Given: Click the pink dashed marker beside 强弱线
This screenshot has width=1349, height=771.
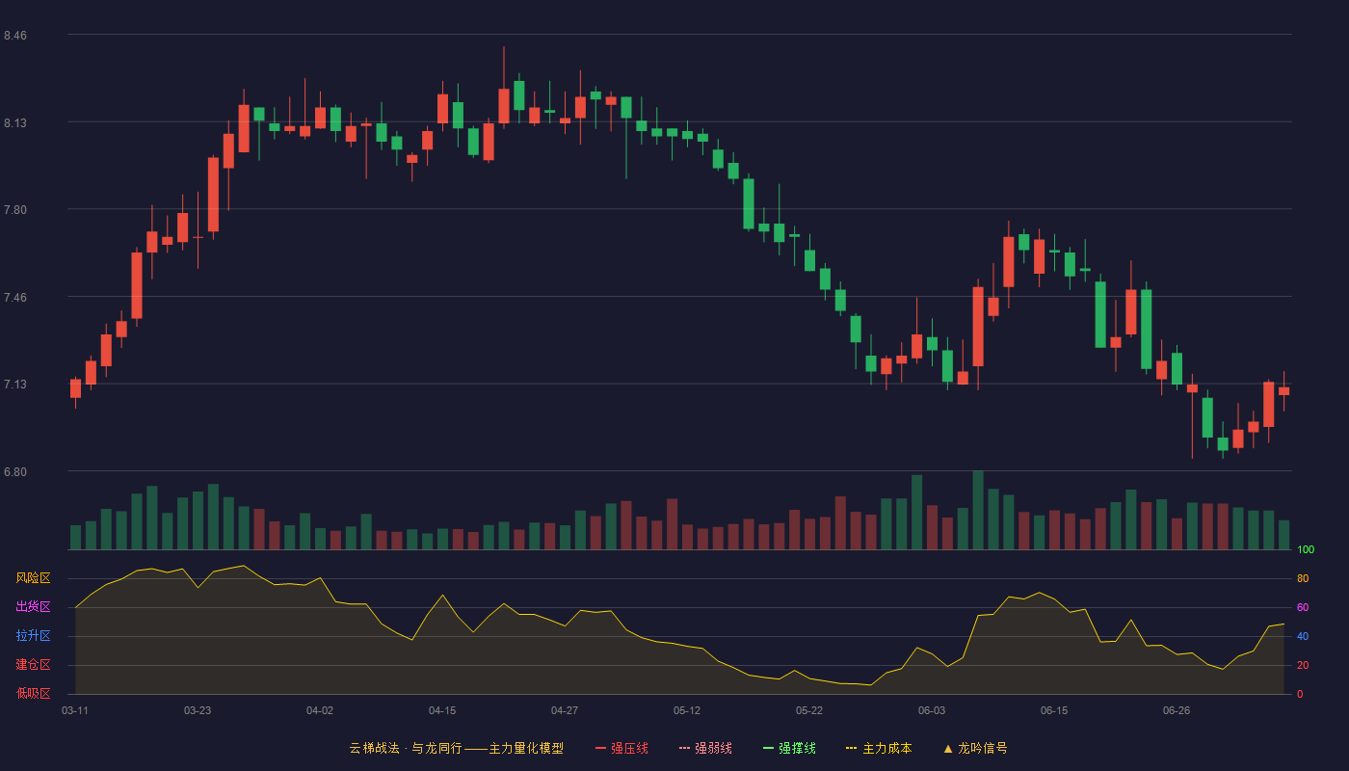Looking at the screenshot, I should coord(684,748).
